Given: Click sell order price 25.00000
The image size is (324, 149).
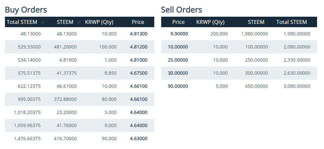Looking at the screenshot, I should point(178,60).
